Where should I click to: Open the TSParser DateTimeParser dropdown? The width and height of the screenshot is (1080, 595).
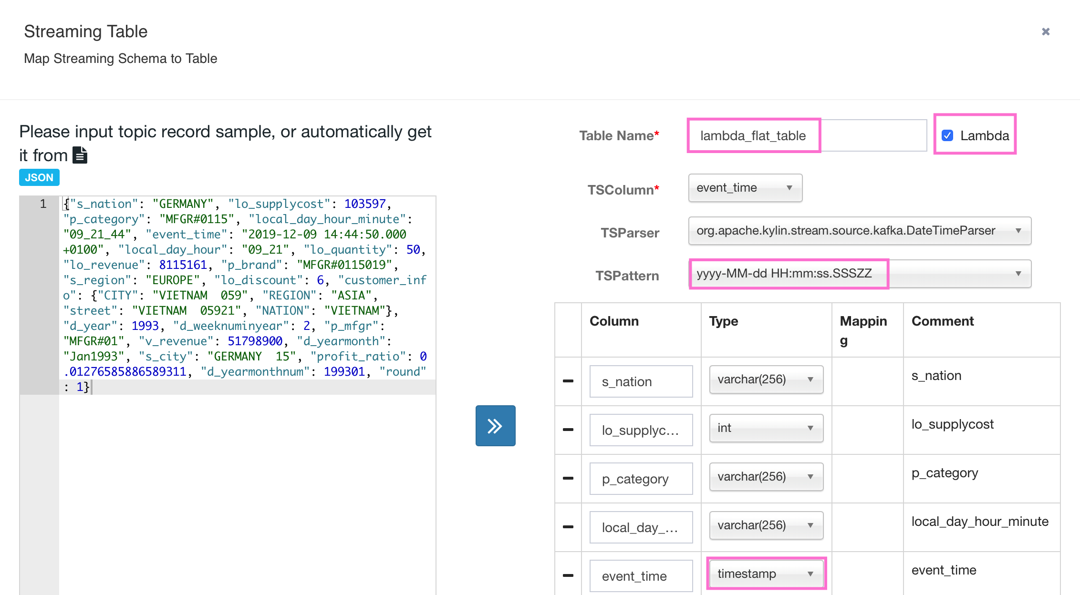coord(859,231)
